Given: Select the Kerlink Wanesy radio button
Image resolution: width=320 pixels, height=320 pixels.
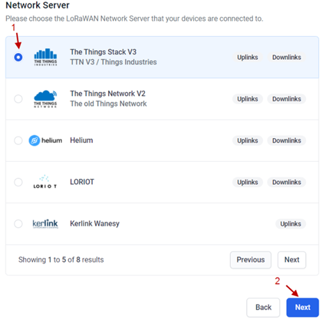Looking at the screenshot, I should 18,224.
